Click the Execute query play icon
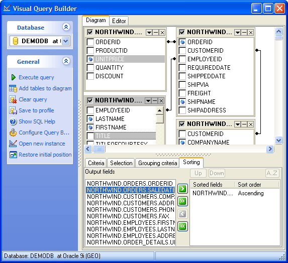Viewport: 288px width, 263px height. (x=13, y=77)
